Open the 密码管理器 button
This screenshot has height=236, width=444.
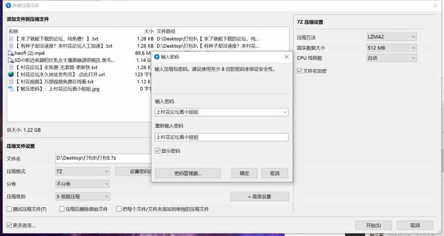click(188, 173)
